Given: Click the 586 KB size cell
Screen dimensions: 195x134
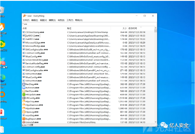Looking at the screenshot, I should point(124,91).
